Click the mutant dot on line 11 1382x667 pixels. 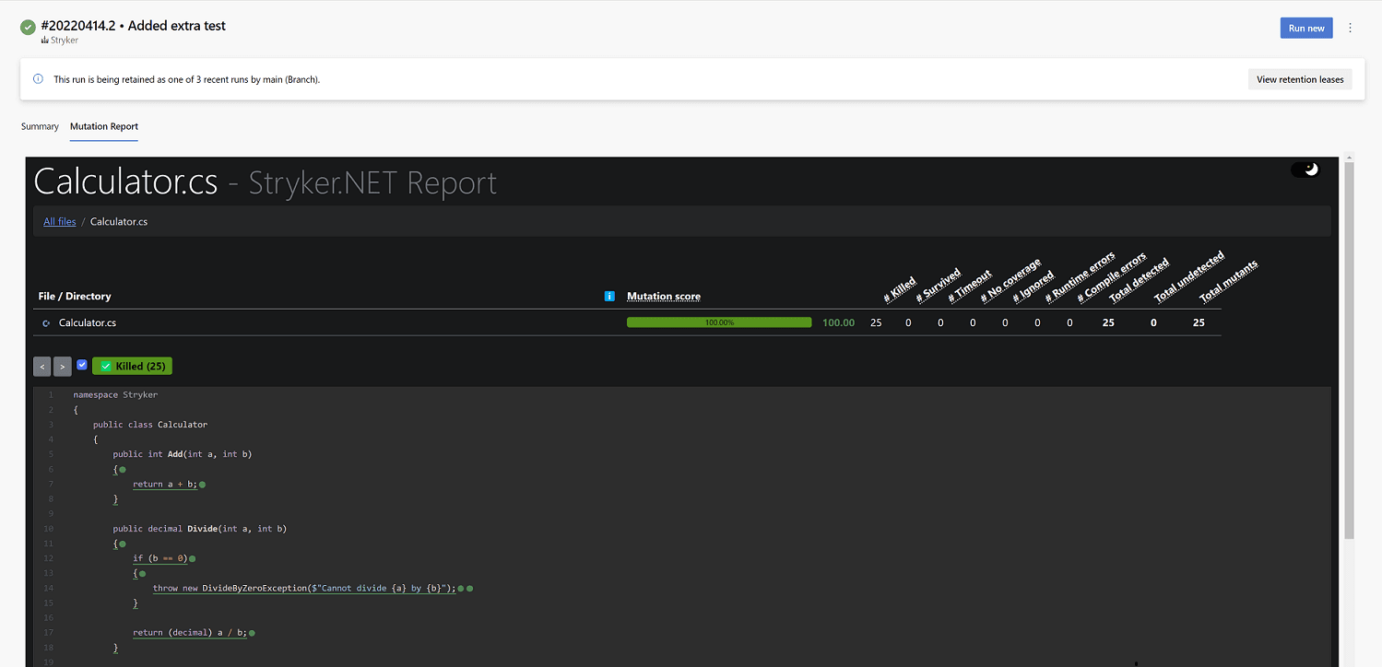[x=123, y=544]
